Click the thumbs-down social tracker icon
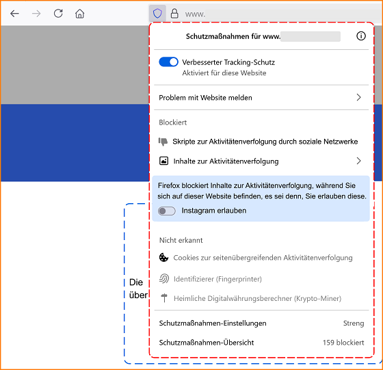This screenshot has height=370, width=383. 163,142
